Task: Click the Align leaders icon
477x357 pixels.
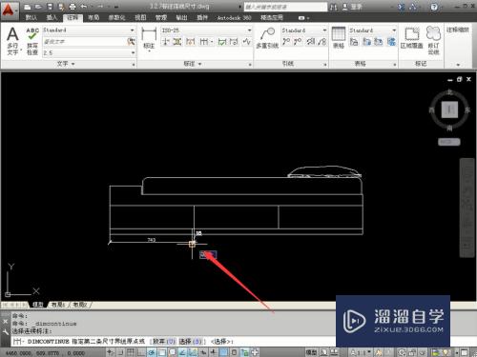Action: 311,42
